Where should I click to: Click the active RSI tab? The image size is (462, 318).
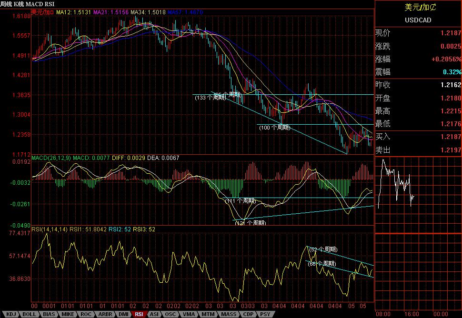pos(139,314)
